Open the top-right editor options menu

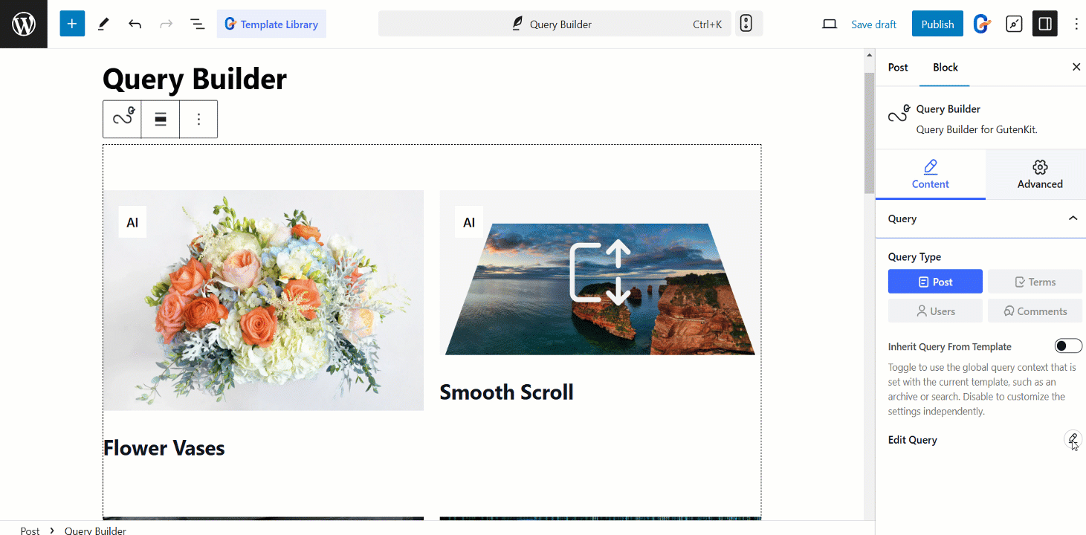pyautogui.click(x=1076, y=24)
